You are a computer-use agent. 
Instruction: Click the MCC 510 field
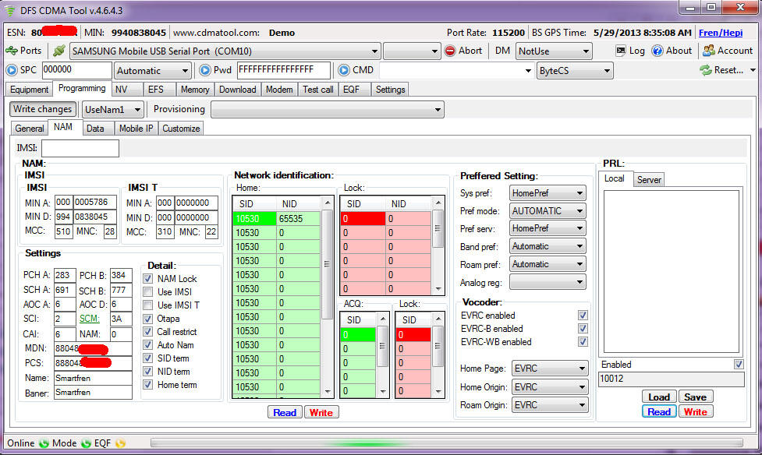[x=63, y=231]
